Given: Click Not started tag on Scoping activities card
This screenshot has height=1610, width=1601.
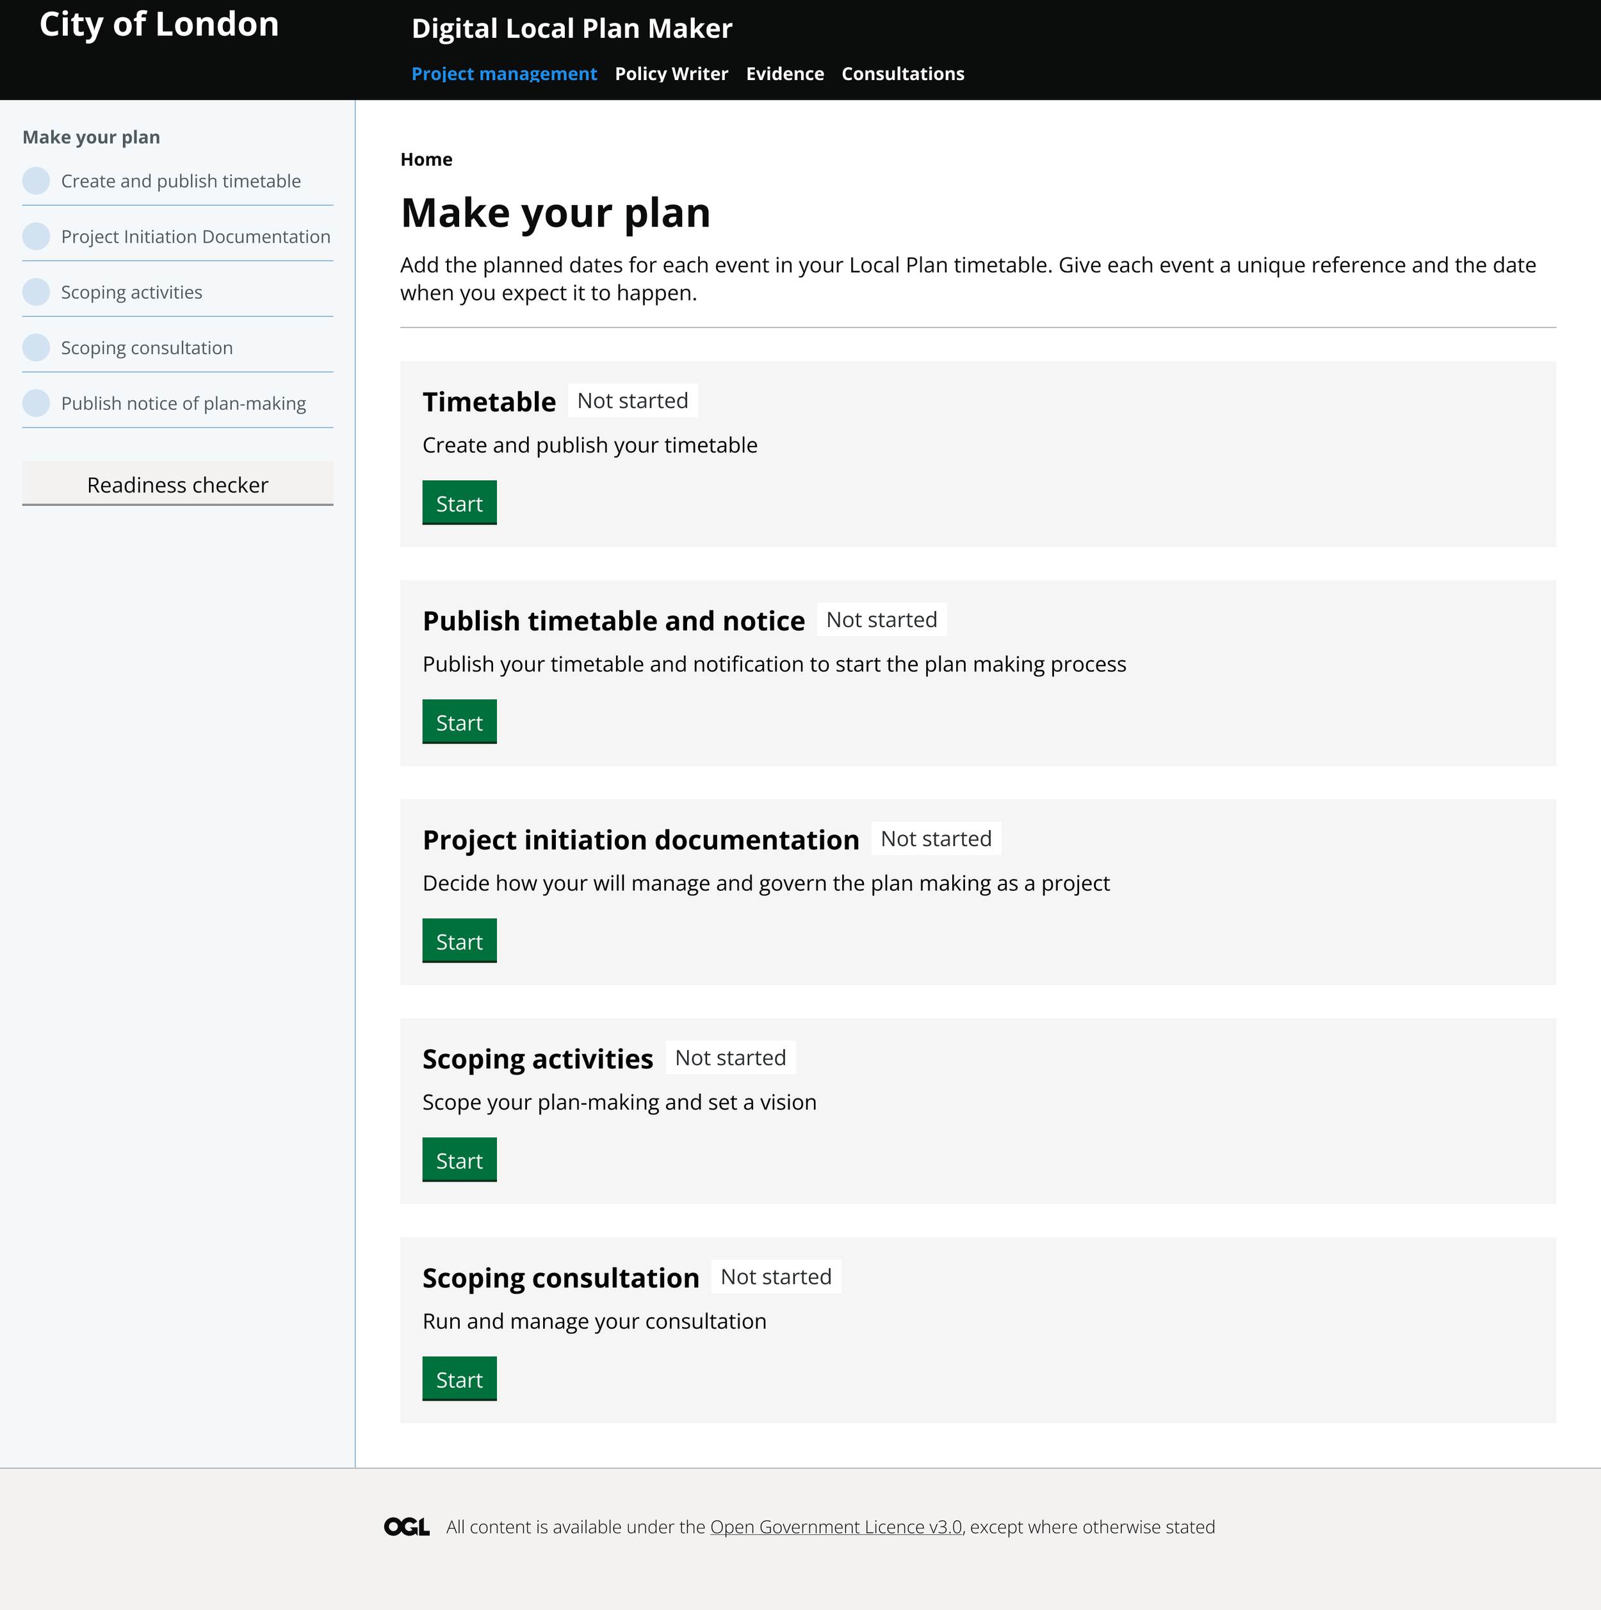Looking at the screenshot, I should pyautogui.click(x=730, y=1057).
